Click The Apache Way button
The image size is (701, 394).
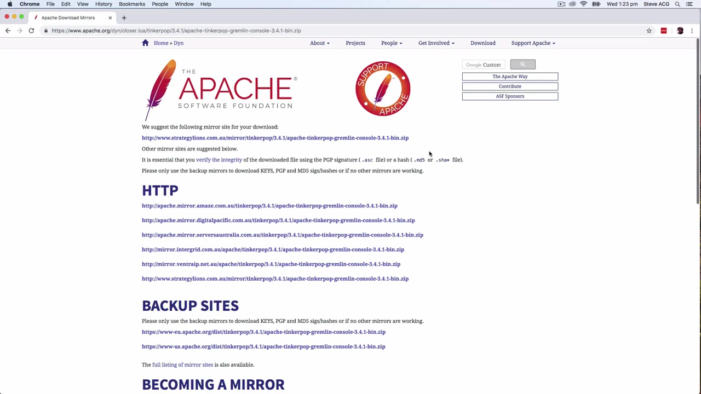(510, 77)
